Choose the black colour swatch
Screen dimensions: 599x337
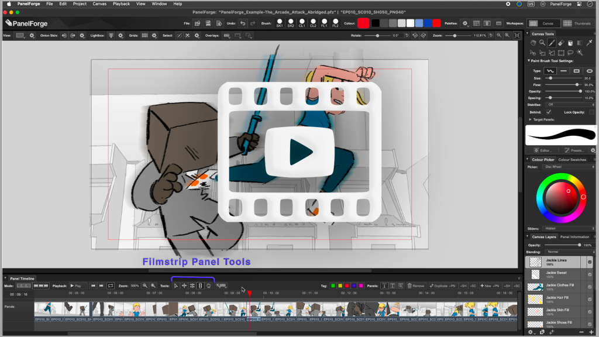[376, 23]
